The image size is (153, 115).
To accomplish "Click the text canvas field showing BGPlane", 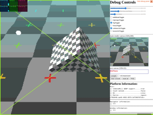I will pyautogui.click(x=129, y=72).
